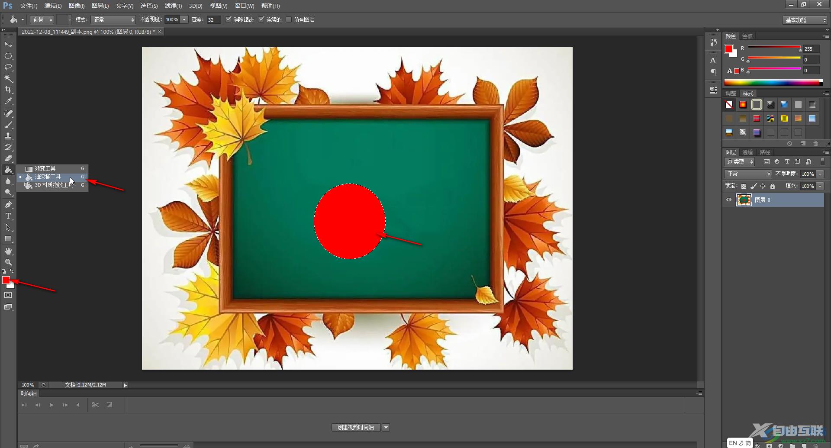Select the Zoom tool

pos(8,262)
